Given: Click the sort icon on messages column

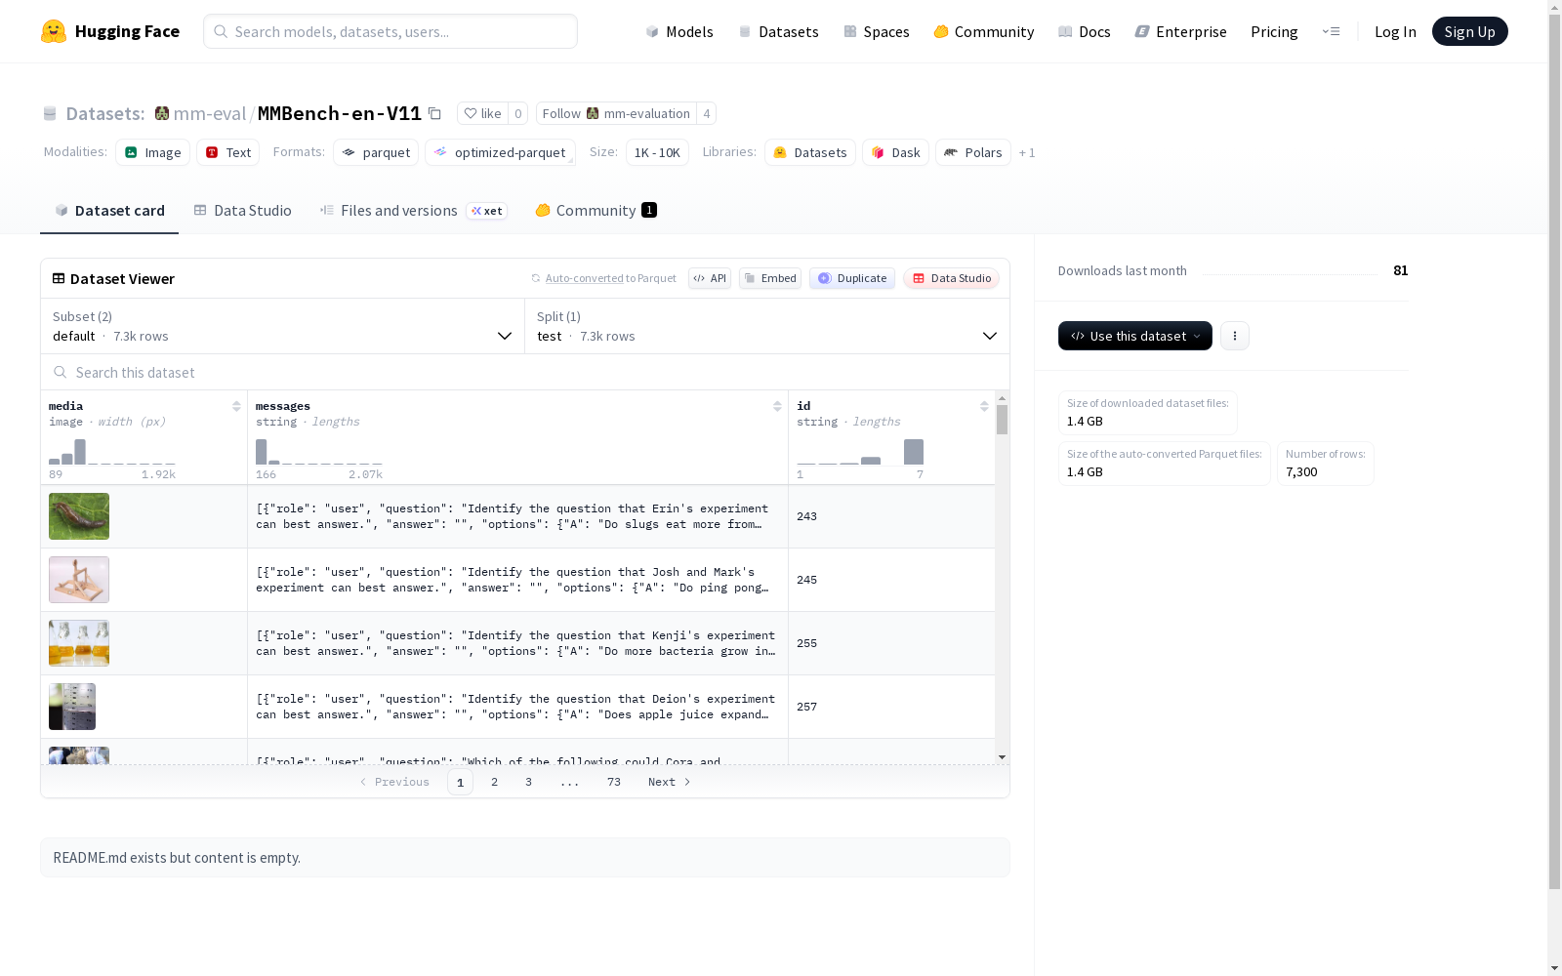Looking at the screenshot, I should (x=777, y=406).
